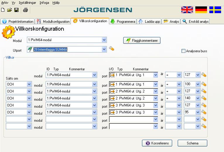Click the Flaggkommentarer button
This screenshot has height=152, width=224.
pyautogui.click(x=142, y=41)
